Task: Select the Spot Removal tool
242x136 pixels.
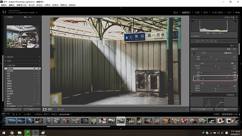Action: coord(198,41)
